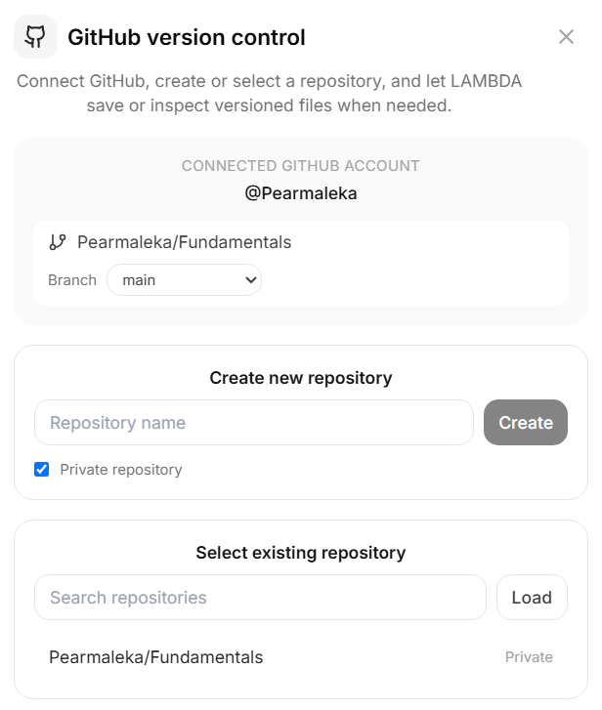The height and width of the screenshot is (710, 602).
Task: Open the Branch dropdown showing main
Action: click(184, 280)
